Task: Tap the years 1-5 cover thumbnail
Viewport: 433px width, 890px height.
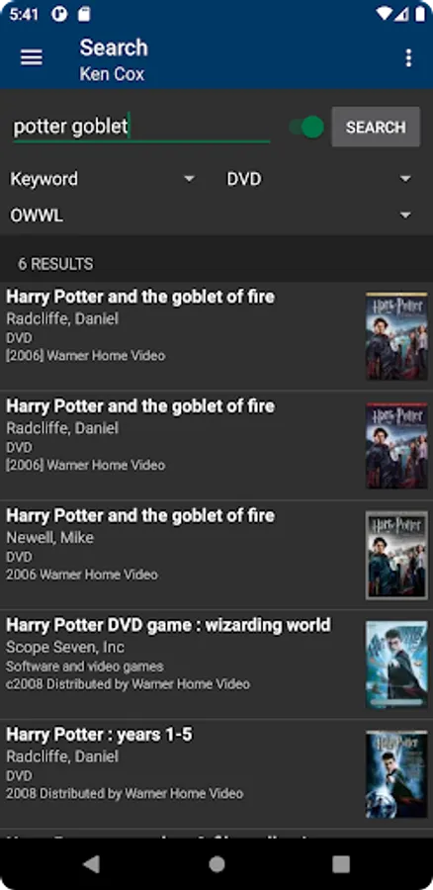Action: [x=396, y=774]
